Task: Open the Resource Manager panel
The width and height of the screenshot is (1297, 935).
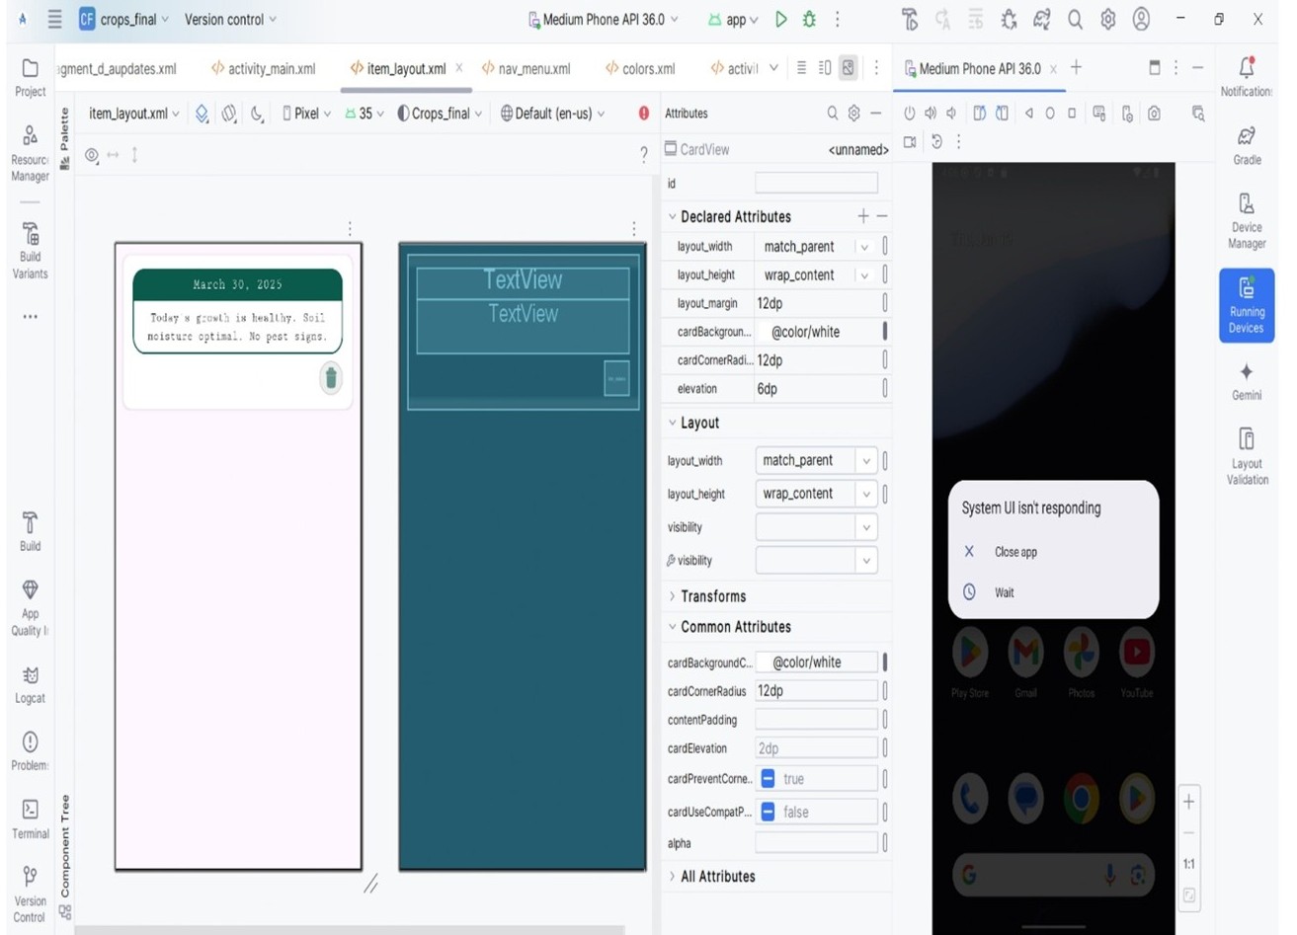Action: coord(30,152)
